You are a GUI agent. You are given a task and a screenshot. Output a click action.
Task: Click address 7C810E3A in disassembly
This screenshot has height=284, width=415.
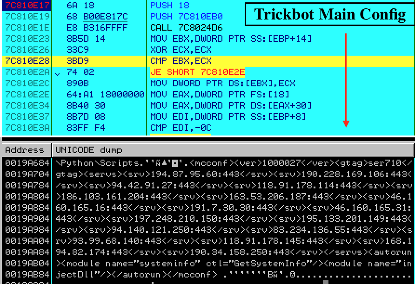pos(27,128)
